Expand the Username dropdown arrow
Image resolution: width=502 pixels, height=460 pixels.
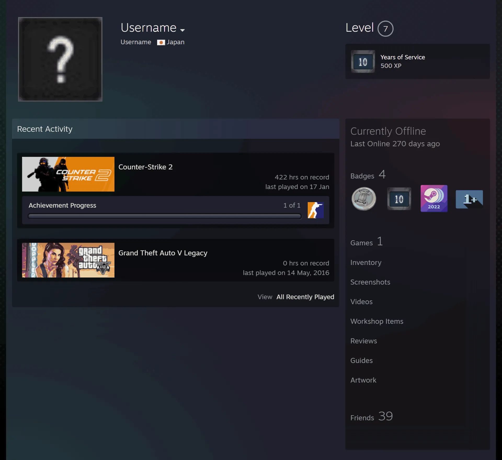[182, 30]
